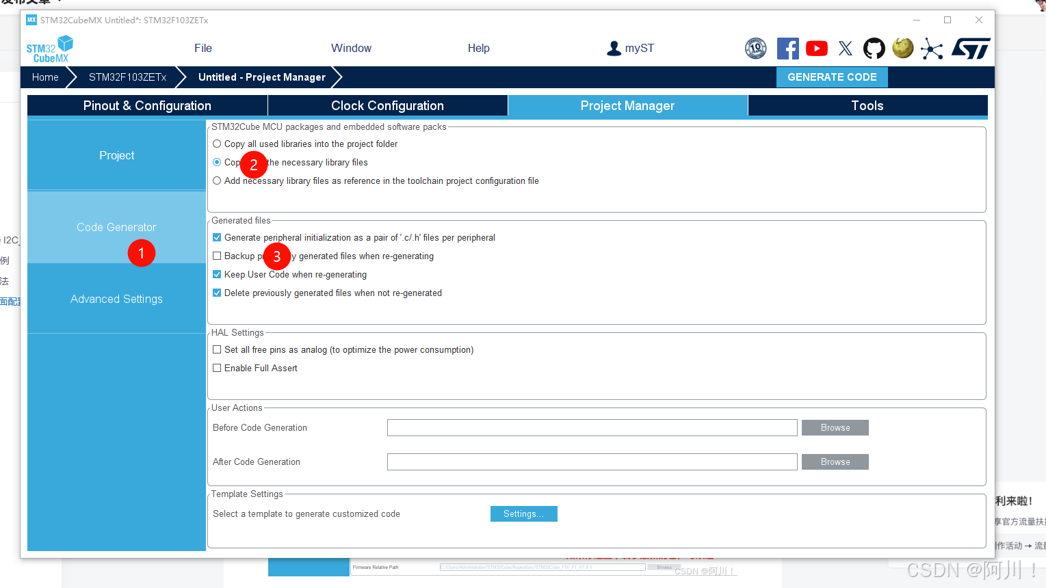Focus the After Code Generation input field

[592, 462]
